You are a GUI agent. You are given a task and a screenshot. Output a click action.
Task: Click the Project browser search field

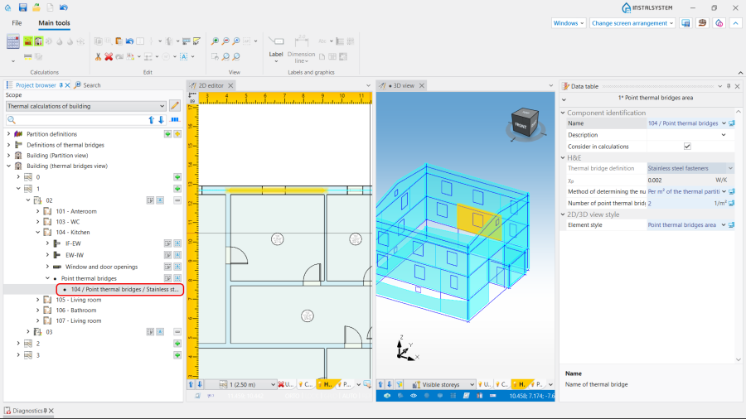tap(75, 120)
